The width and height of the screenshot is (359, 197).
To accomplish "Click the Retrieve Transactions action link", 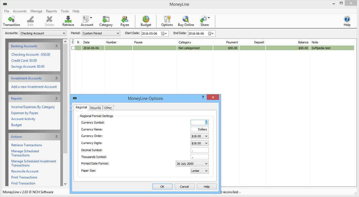I will [x=27, y=145].
